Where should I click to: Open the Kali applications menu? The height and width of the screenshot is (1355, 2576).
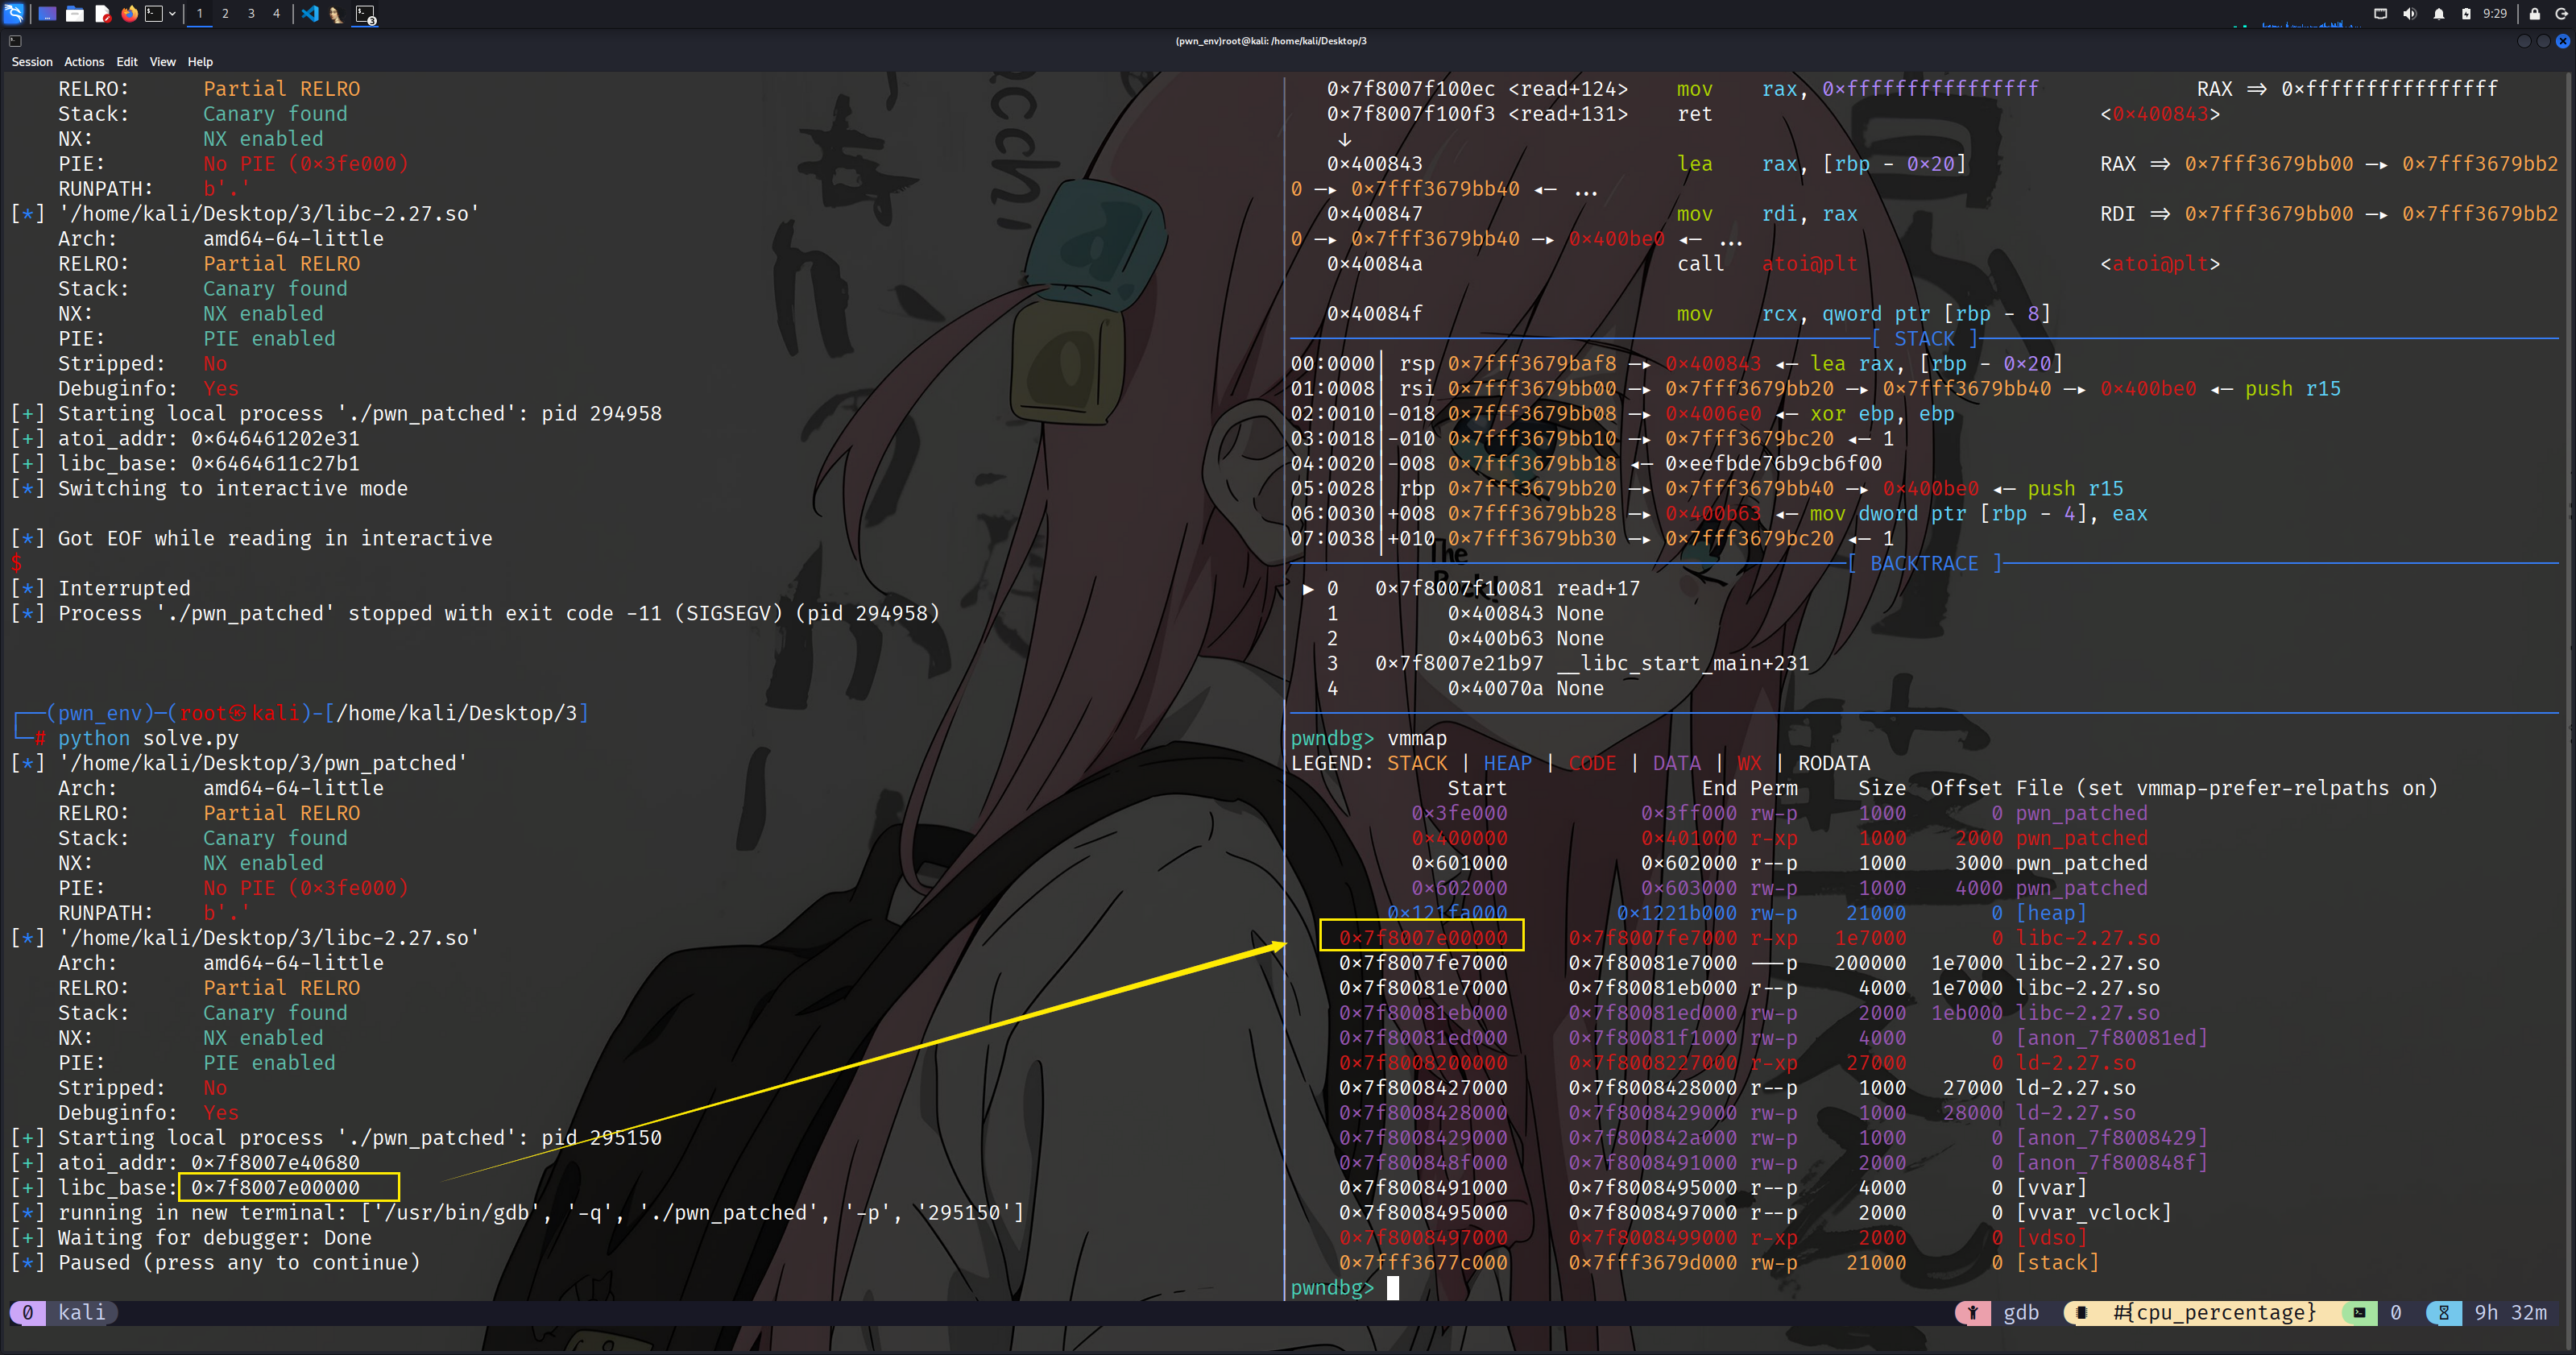pos(14,13)
